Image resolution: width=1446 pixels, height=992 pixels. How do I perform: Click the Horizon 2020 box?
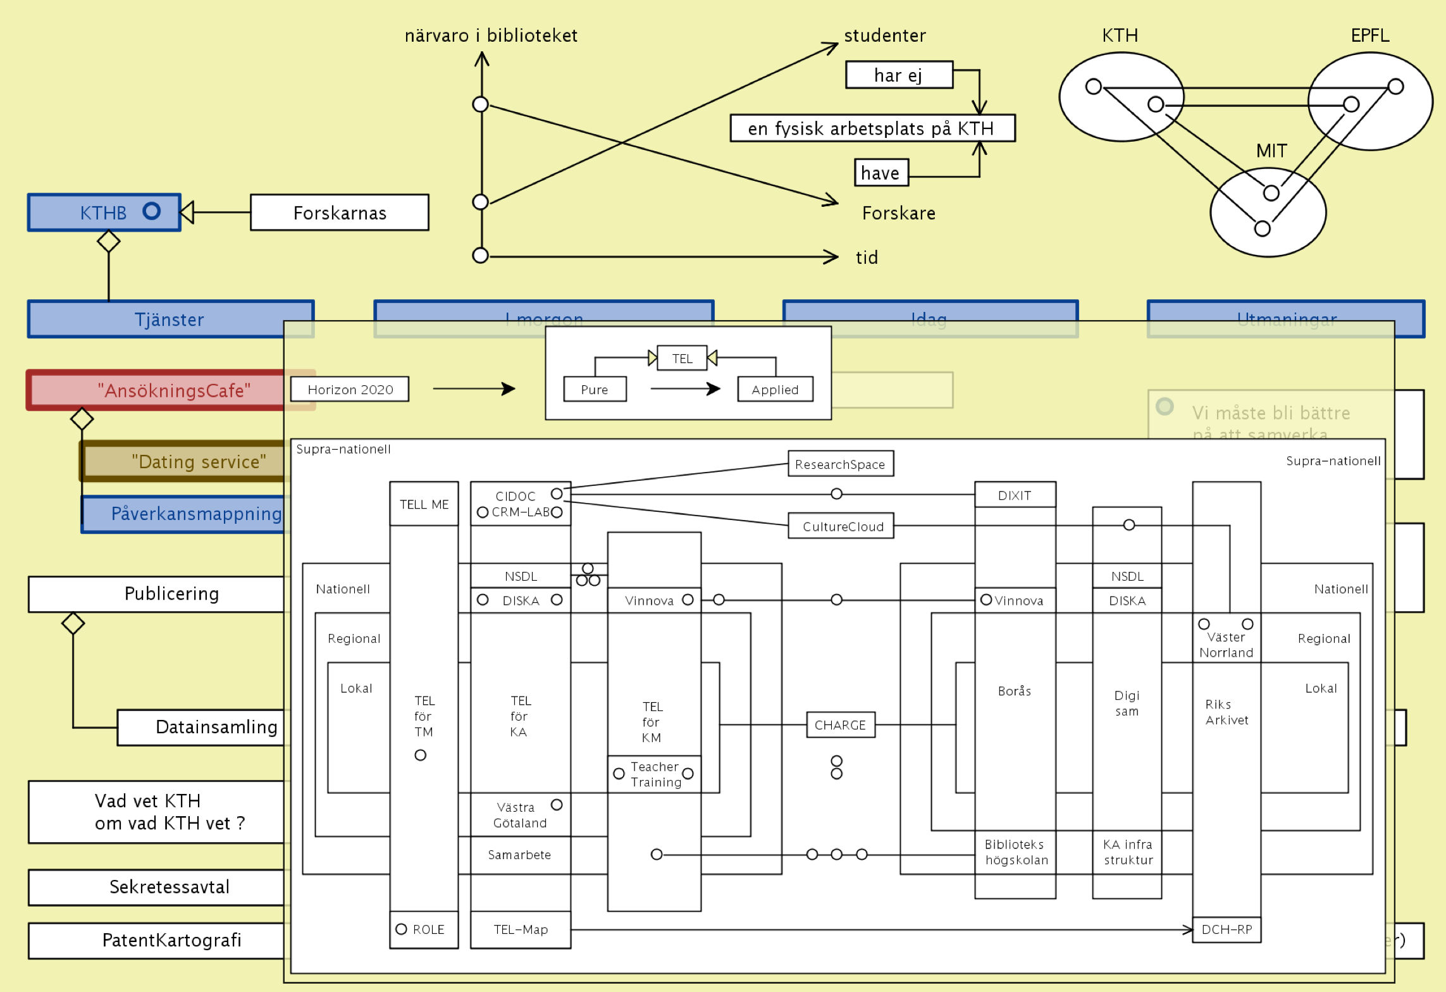tap(350, 389)
